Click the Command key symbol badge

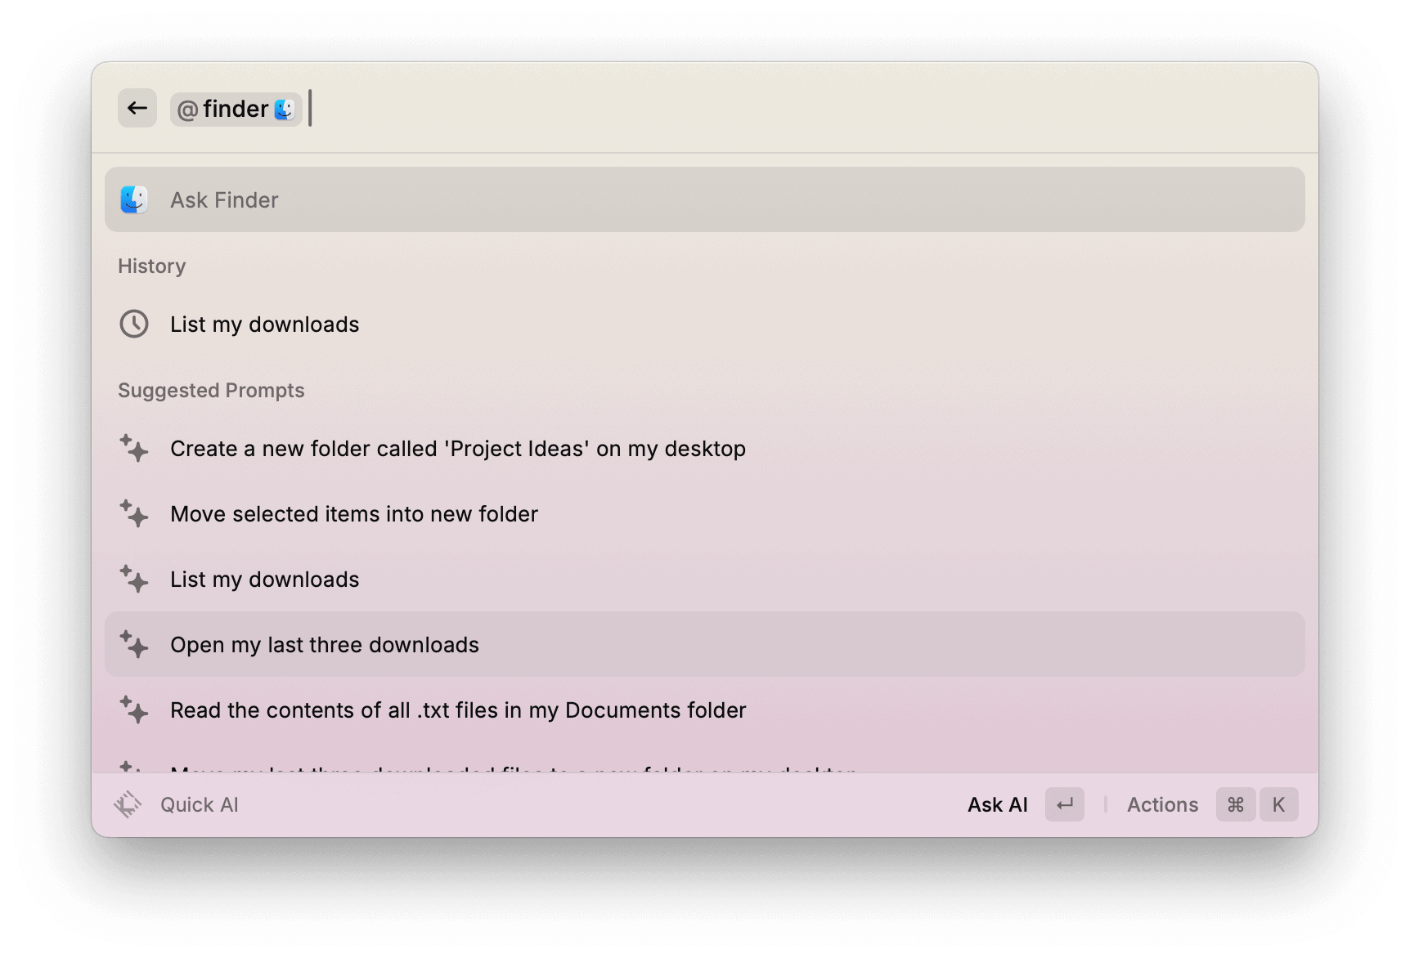1236,804
